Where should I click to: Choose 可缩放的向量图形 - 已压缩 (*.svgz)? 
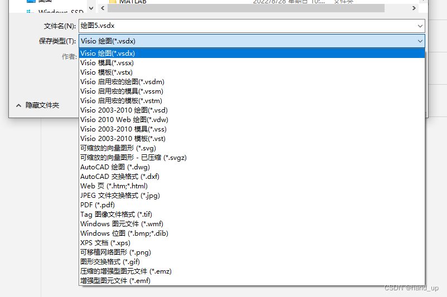(252, 157)
